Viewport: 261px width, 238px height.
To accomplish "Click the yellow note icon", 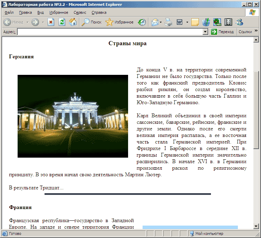I will pos(195,22).
